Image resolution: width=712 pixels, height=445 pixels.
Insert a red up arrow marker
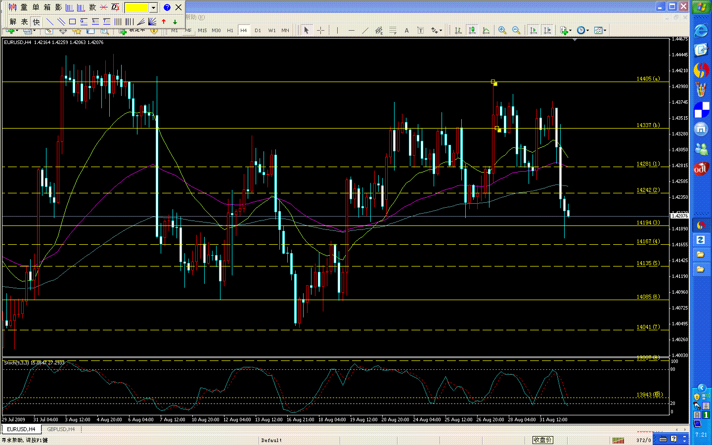pos(164,22)
